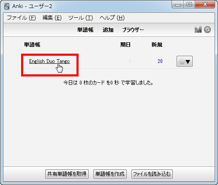Open the ブラウザー card browser
Image resolution: width=218 pixels, height=185 pixels.
pyautogui.click(x=133, y=30)
